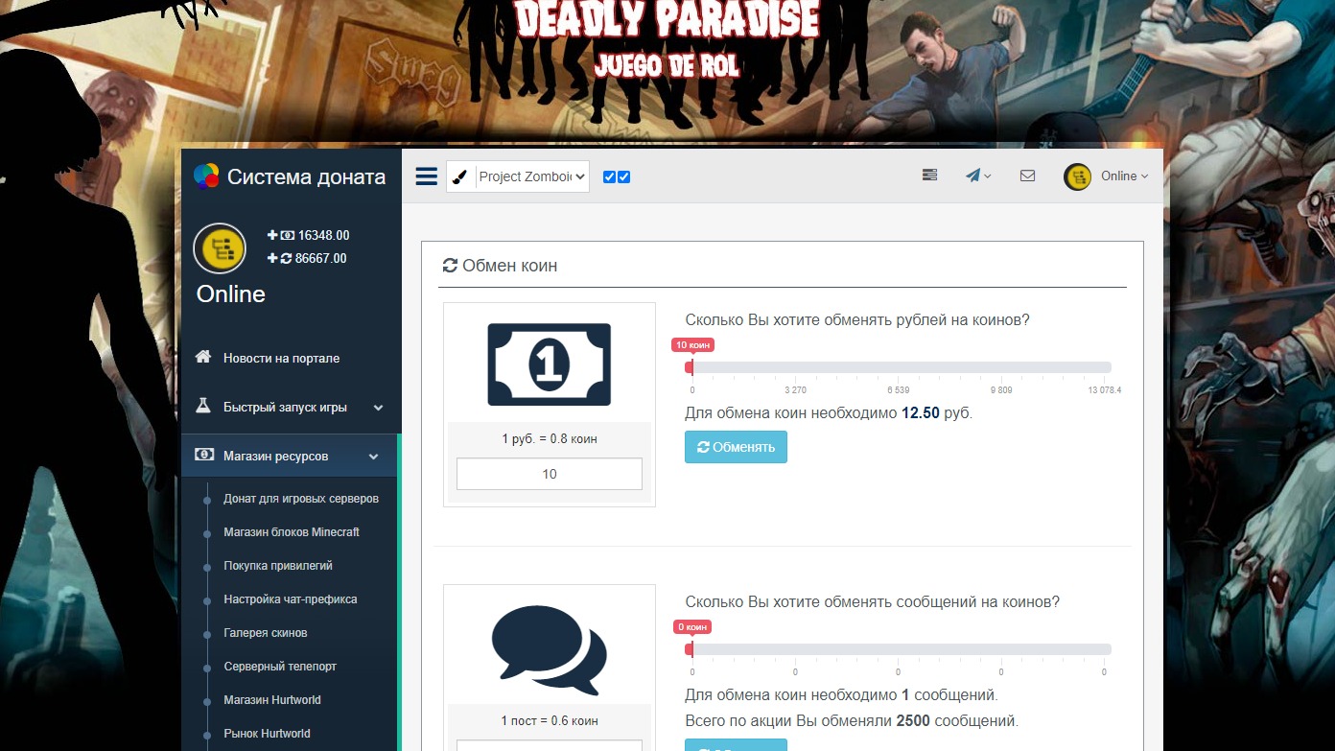This screenshot has width=1335, height=751.
Task: Toggle the first checkbox in top bar
Action: tap(609, 177)
